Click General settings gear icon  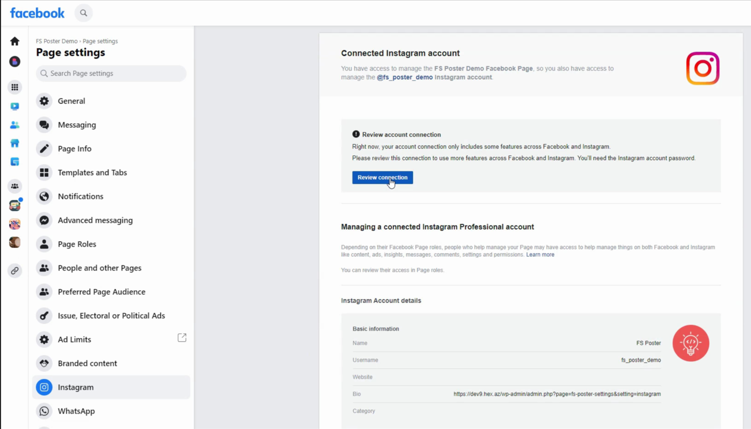pyautogui.click(x=44, y=101)
